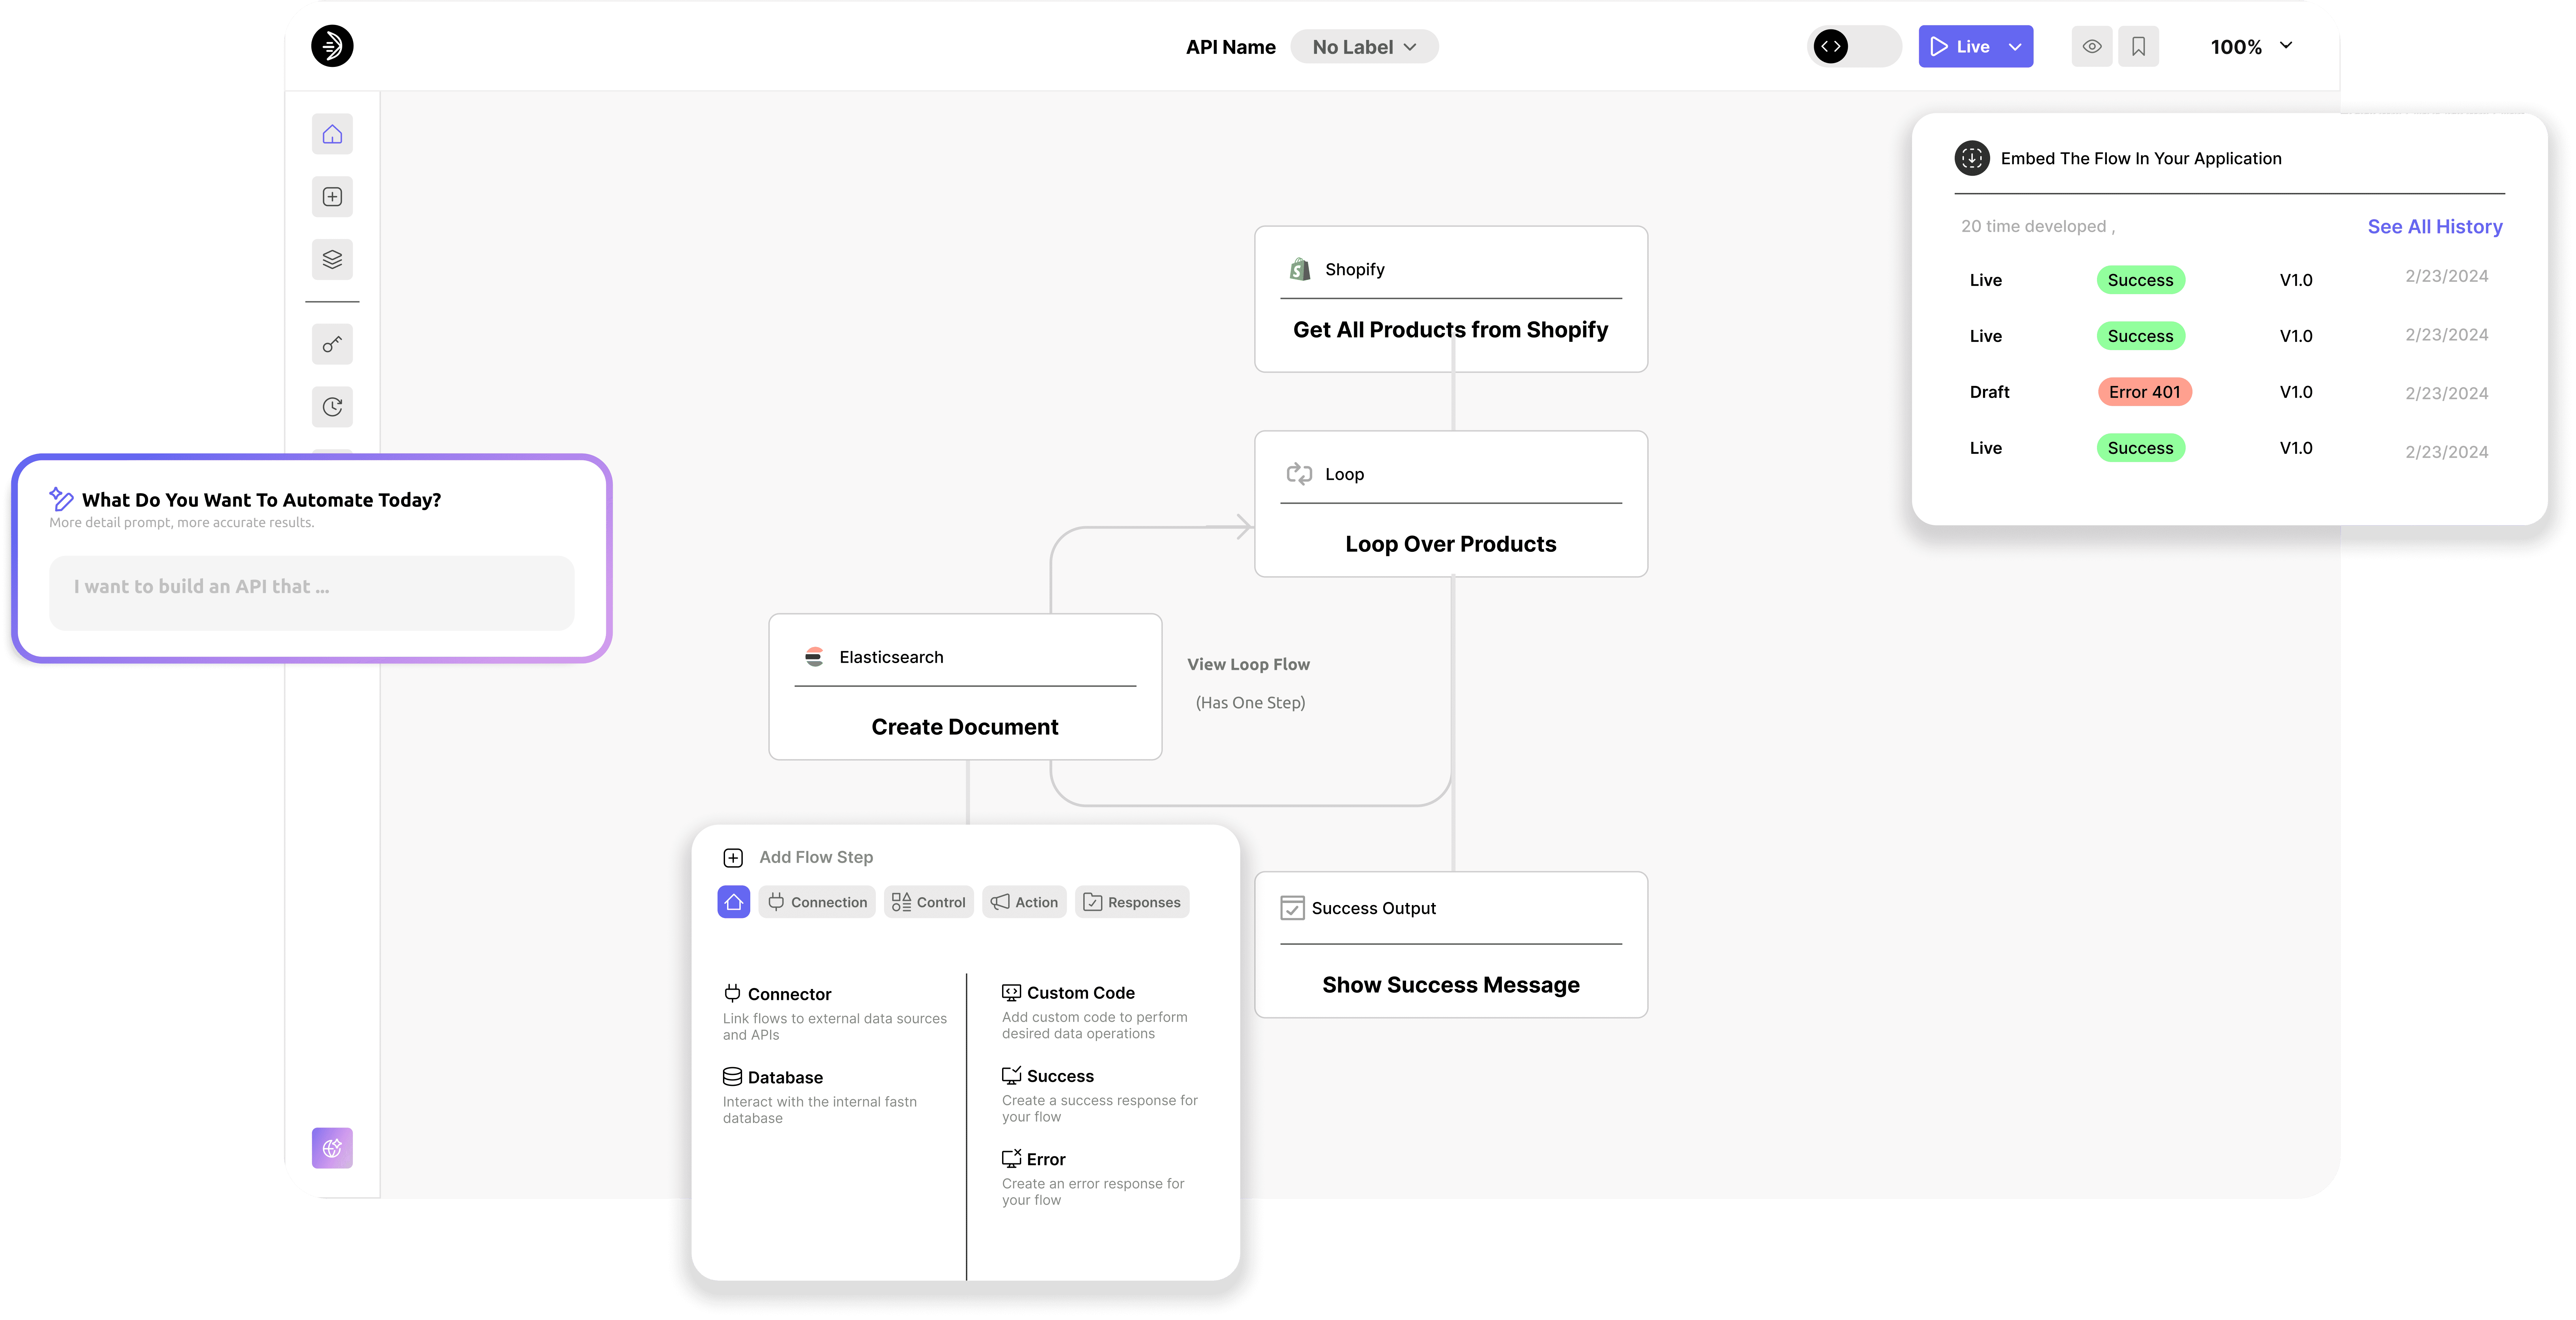Screen dimensions: 2576x1320
Task: Click the add (plus) icon in the sidebar
Action: pos(332,197)
